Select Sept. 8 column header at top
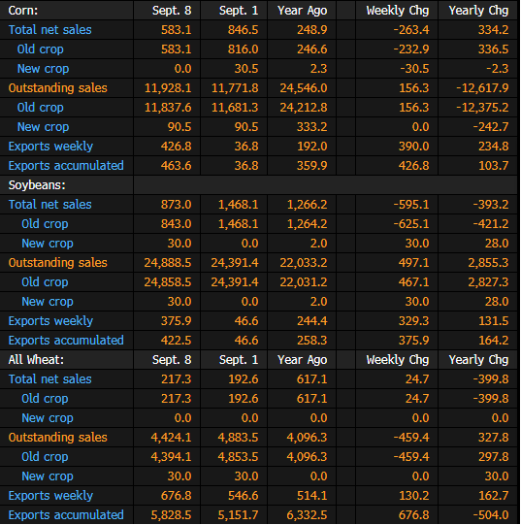Screen dimensions: 521x525 pos(172,11)
